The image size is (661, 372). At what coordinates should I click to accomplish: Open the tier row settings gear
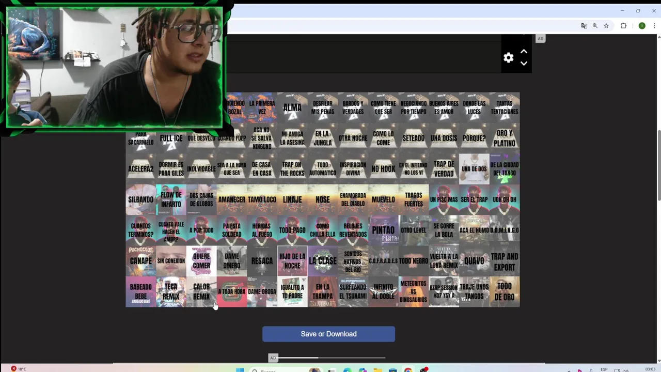tap(509, 58)
